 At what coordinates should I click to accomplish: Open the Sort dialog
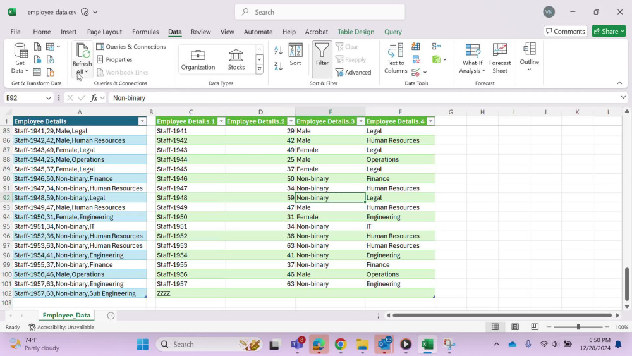[x=295, y=54]
